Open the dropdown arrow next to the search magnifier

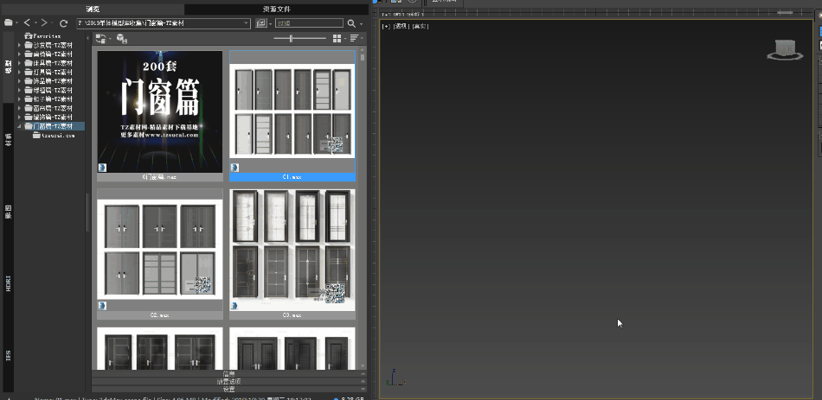361,23
